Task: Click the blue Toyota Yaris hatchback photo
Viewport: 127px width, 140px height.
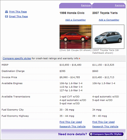Action: pyautogui.click(x=108, y=37)
